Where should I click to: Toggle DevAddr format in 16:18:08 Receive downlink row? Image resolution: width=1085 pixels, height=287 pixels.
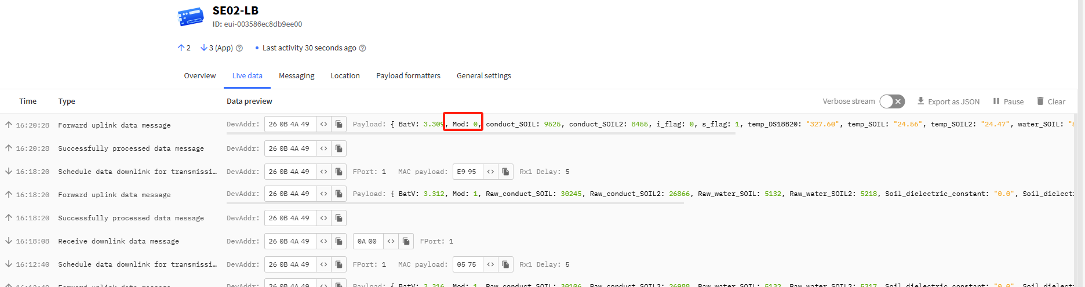coord(323,241)
